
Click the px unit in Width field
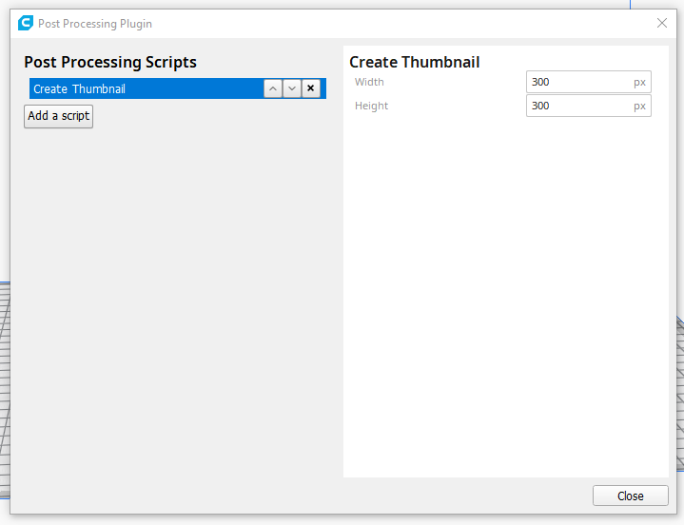tap(639, 83)
